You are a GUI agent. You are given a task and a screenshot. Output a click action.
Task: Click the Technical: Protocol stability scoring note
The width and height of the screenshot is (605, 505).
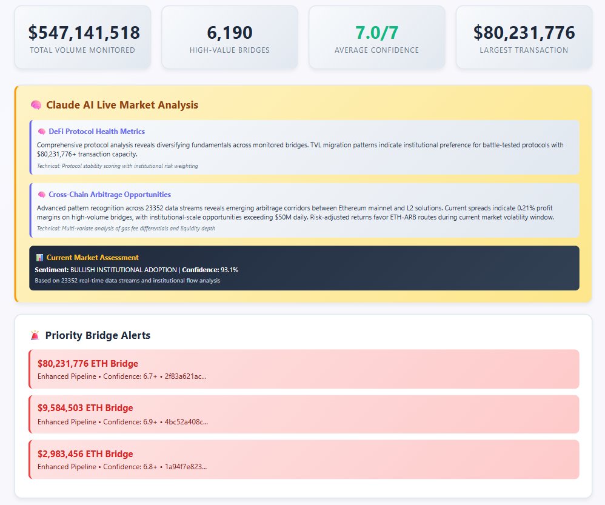pos(117,166)
